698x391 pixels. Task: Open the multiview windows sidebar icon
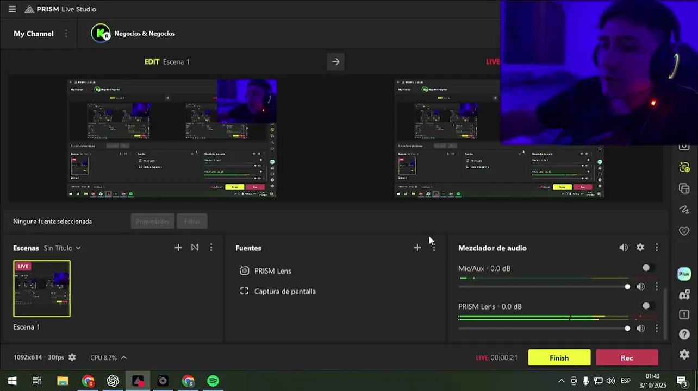tap(684, 188)
